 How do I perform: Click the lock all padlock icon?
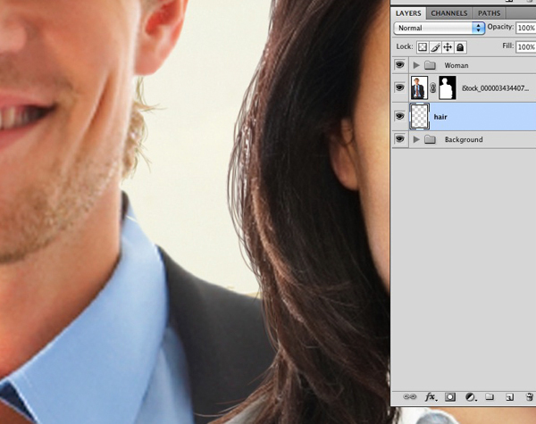coord(460,46)
